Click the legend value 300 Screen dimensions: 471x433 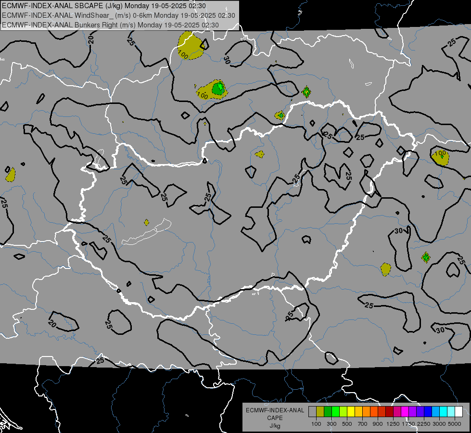point(331,424)
